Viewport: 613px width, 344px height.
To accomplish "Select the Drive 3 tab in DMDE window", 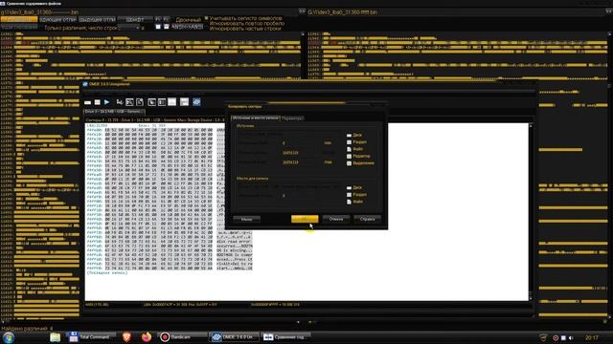I will coord(114,112).
